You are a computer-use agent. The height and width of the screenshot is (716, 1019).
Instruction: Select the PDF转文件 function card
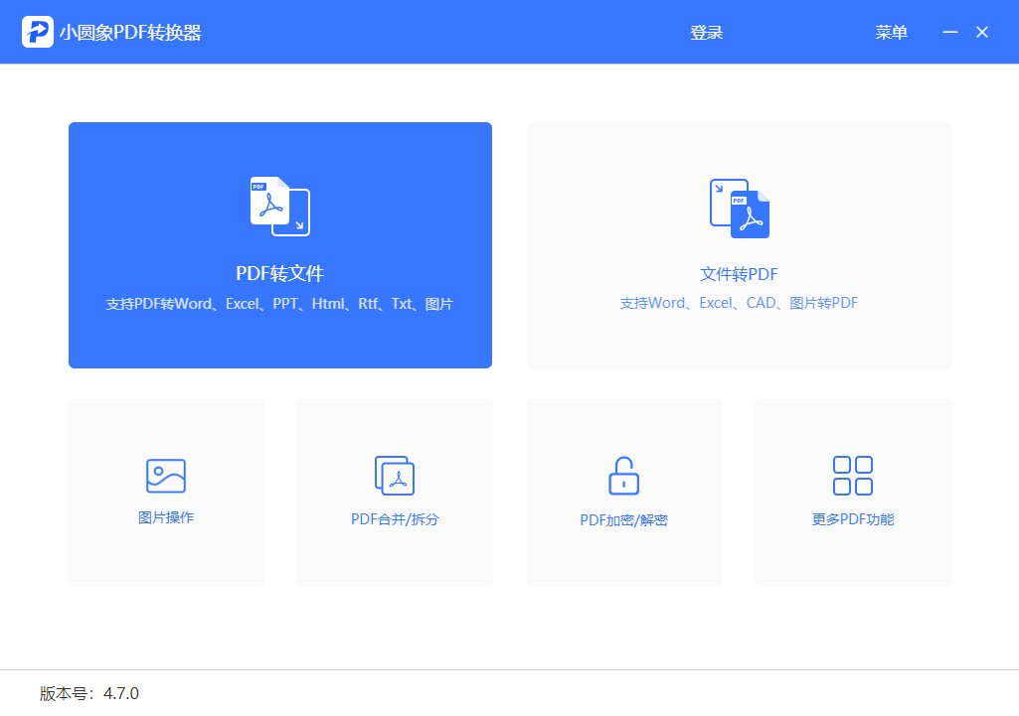279,244
